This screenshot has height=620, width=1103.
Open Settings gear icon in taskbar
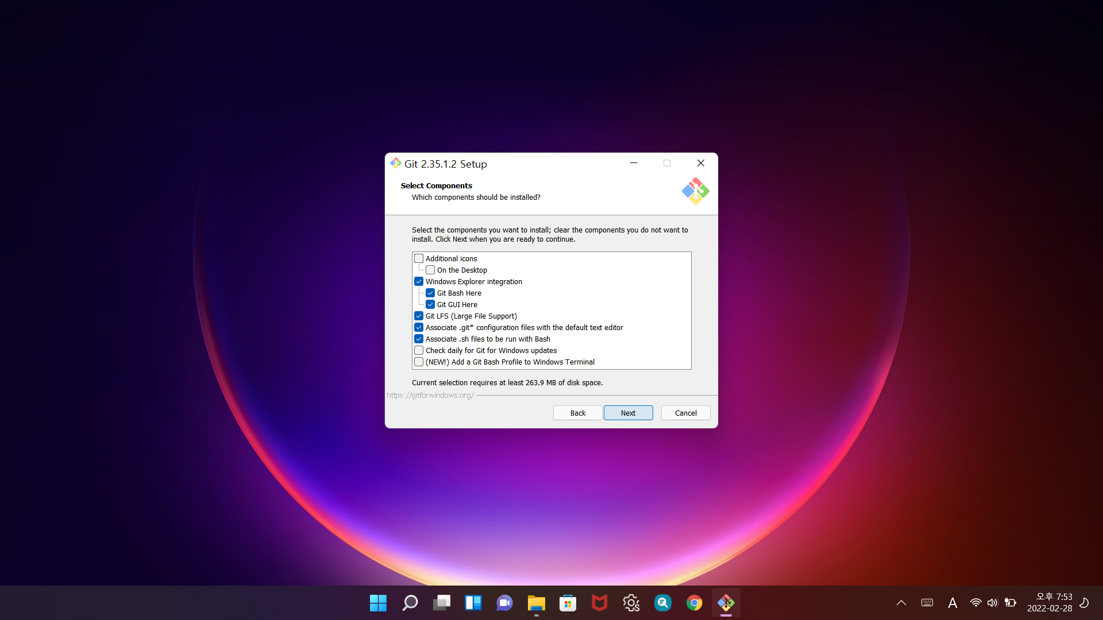(631, 603)
